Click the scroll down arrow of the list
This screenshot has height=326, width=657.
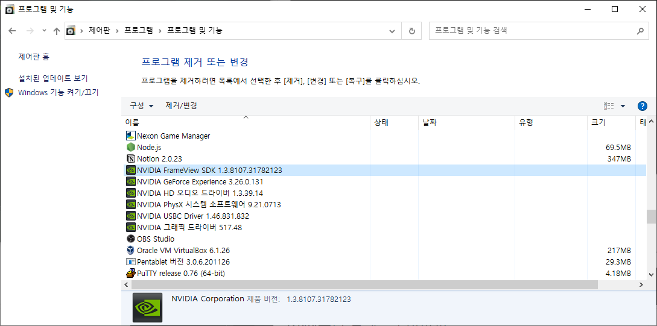click(x=651, y=275)
